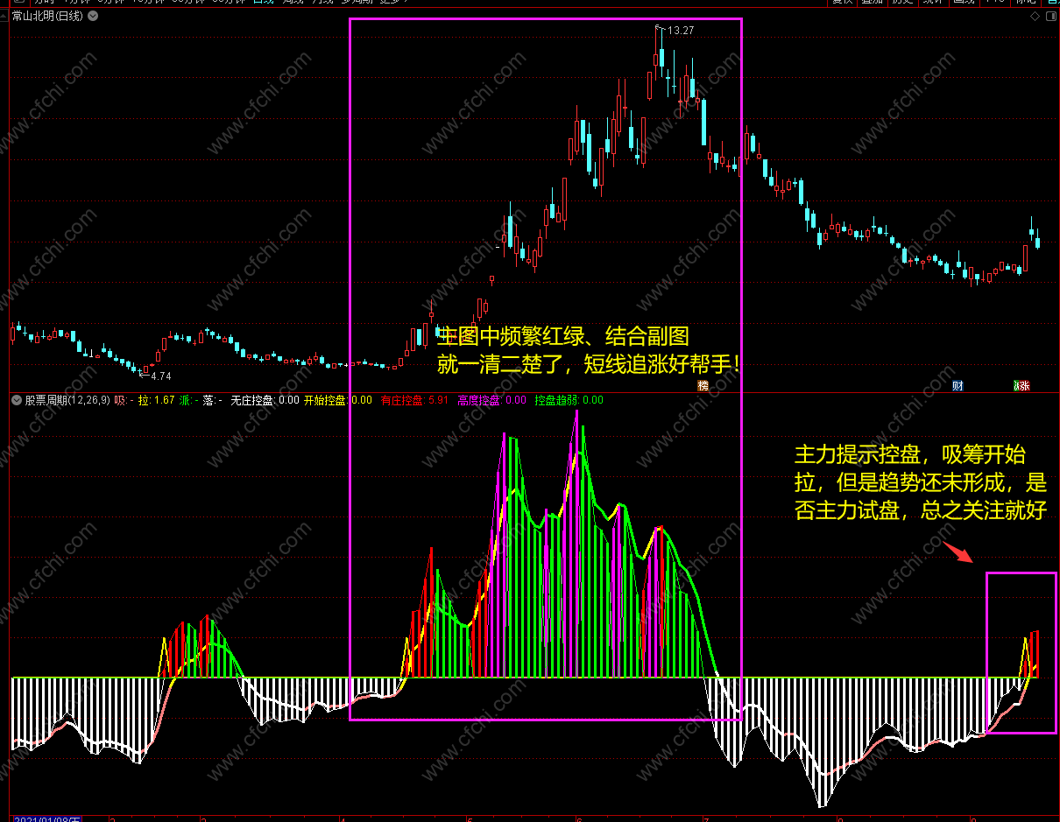
Task: Select the 高度控盘: 0.00 value
Action: 492,400
